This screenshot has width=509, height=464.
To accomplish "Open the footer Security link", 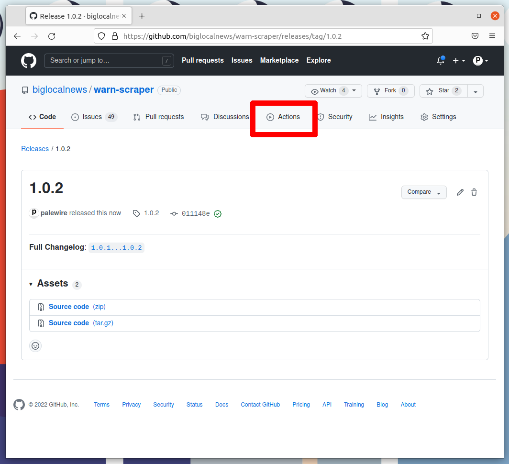I will click(164, 405).
